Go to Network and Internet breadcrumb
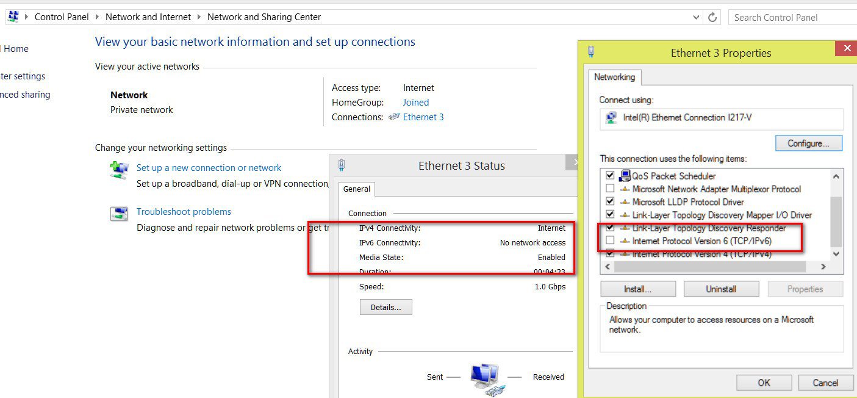 [x=148, y=17]
